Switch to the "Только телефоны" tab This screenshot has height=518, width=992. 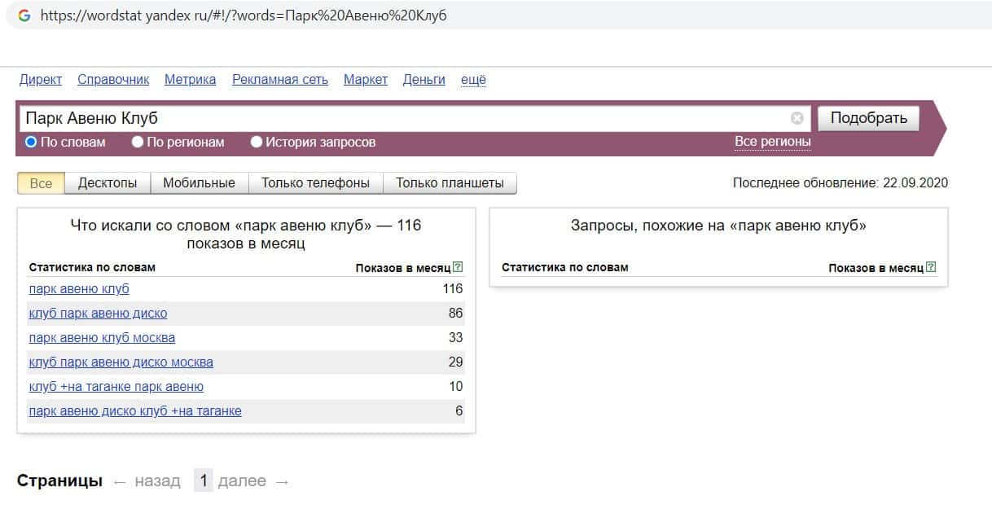click(315, 183)
